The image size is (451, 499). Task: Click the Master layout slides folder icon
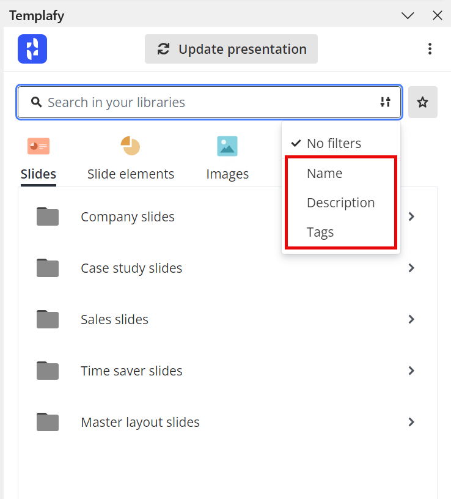click(x=48, y=422)
